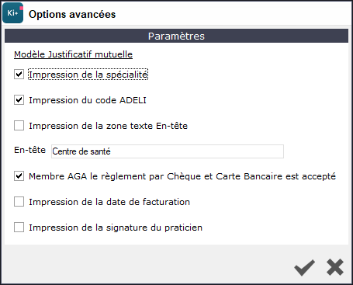Click the validate checkmark icon
Viewport: 353px width, 285px height.
304,268
